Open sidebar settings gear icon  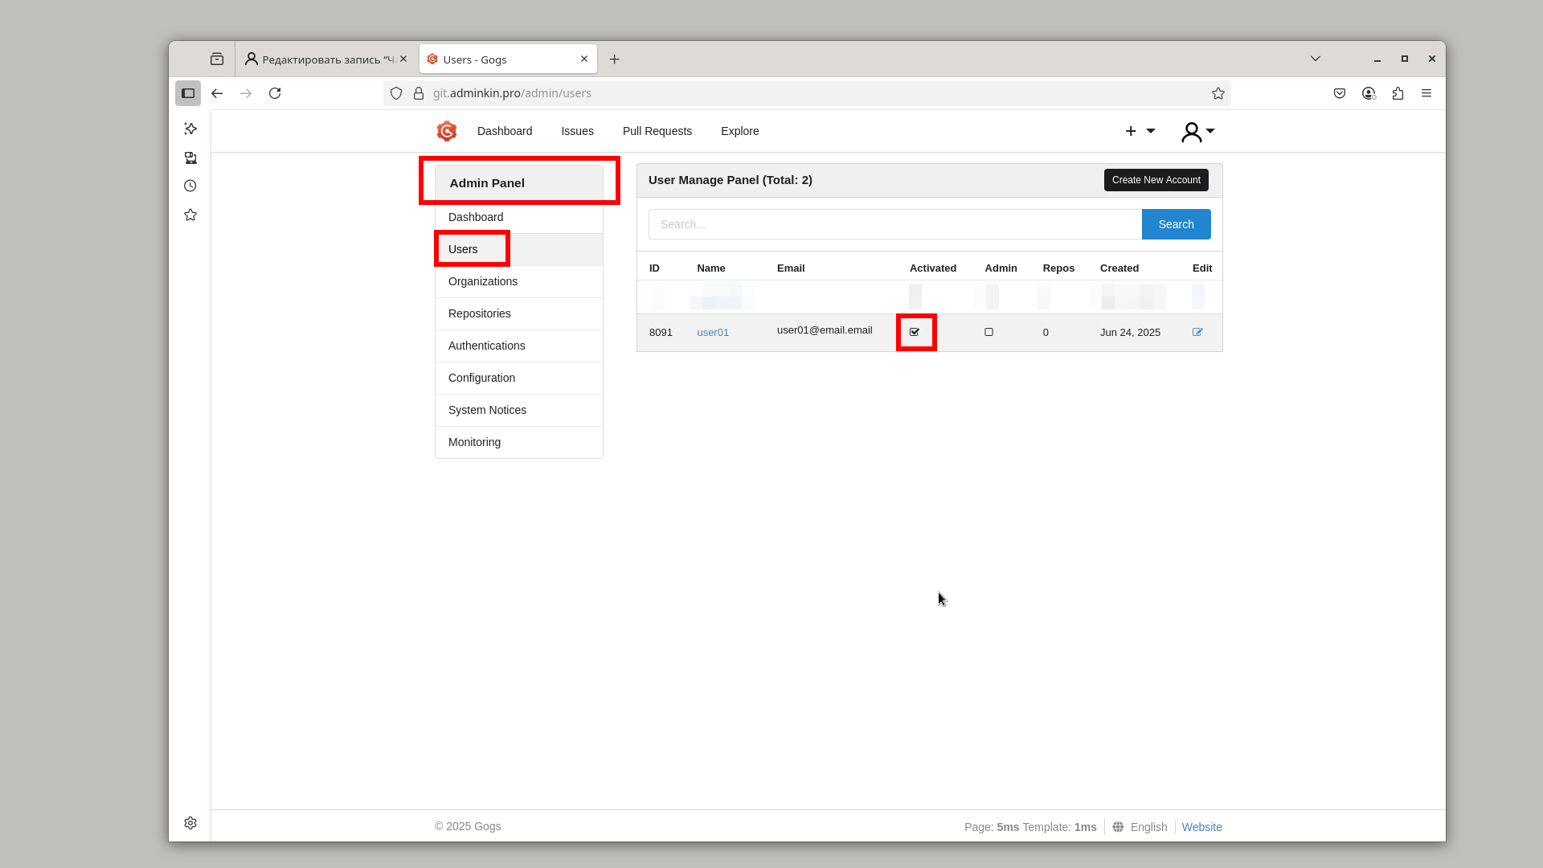click(x=190, y=823)
